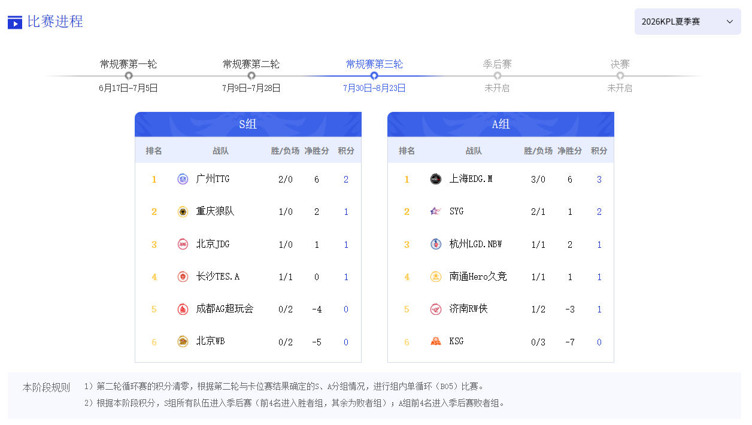
Task: Click the 长沙TES.A team logo
Action: 183,277
